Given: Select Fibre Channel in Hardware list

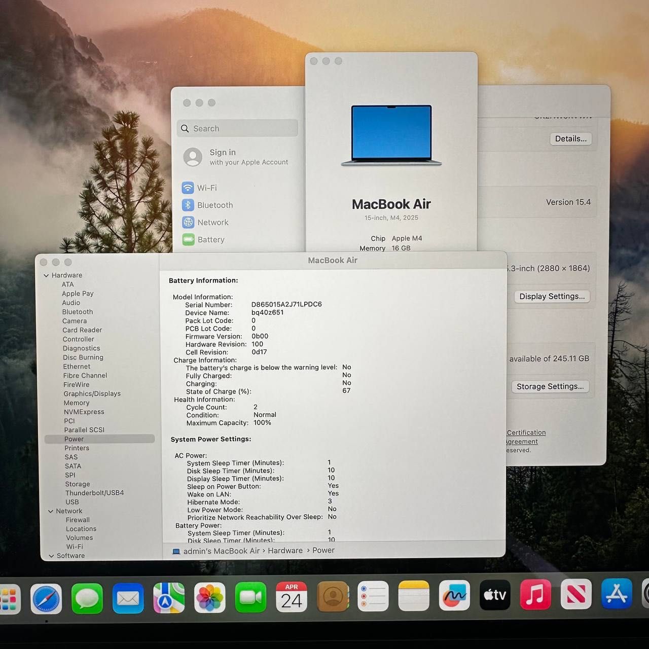Looking at the screenshot, I should pyautogui.click(x=85, y=376).
